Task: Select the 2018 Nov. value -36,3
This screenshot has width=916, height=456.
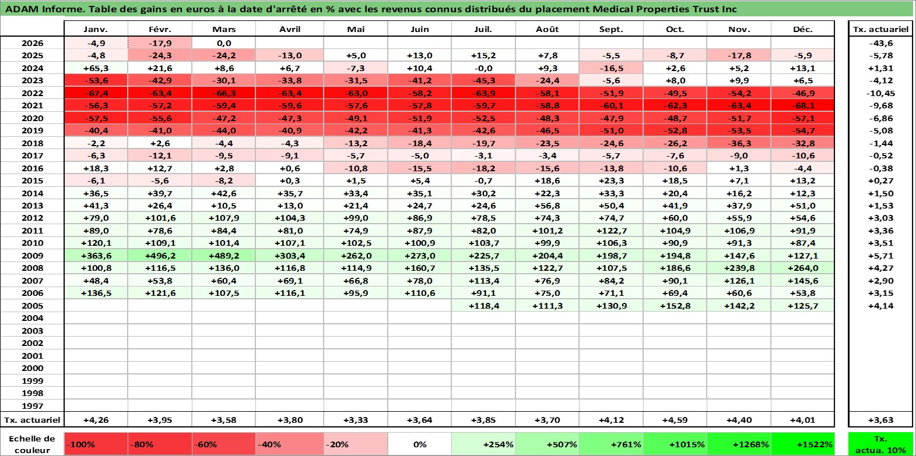Action: [x=739, y=143]
